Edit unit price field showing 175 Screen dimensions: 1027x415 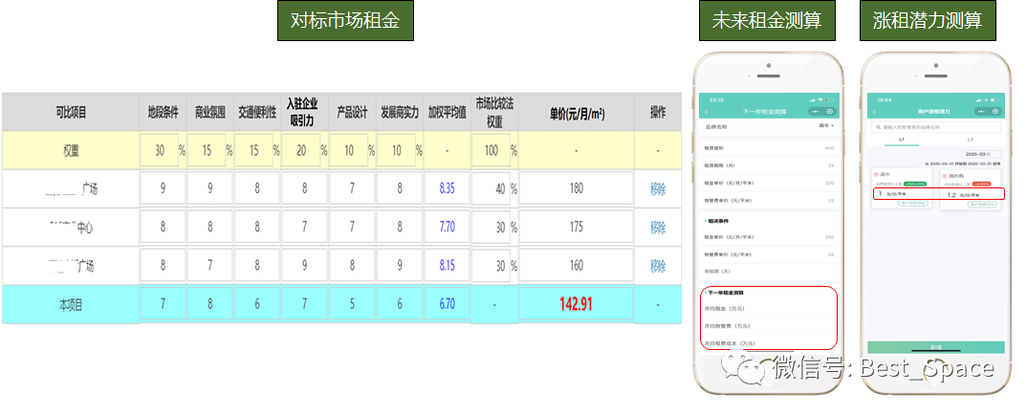[577, 228]
